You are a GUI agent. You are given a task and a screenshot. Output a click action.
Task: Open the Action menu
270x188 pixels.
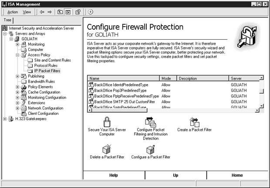(x=13, y=12)
